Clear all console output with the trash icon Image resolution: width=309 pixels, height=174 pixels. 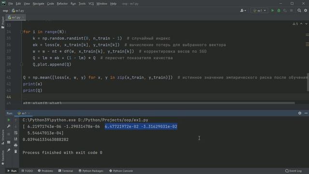(16, 151)
